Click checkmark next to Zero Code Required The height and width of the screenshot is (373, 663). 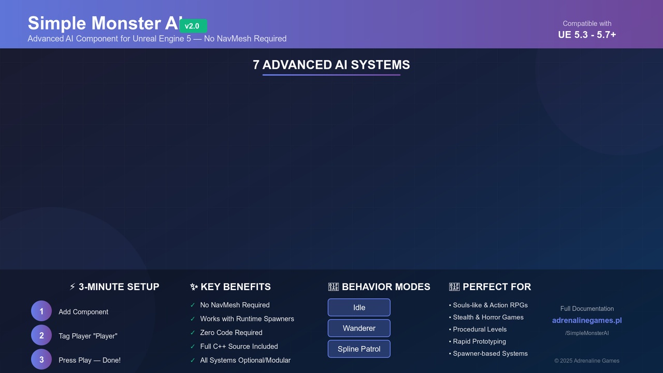(193, 333)
